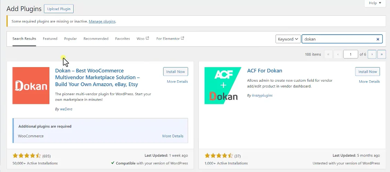The image size is (390, 172).
Task: Open the Woo external tab
Action: pyautogui.click(x=143, y=38)
